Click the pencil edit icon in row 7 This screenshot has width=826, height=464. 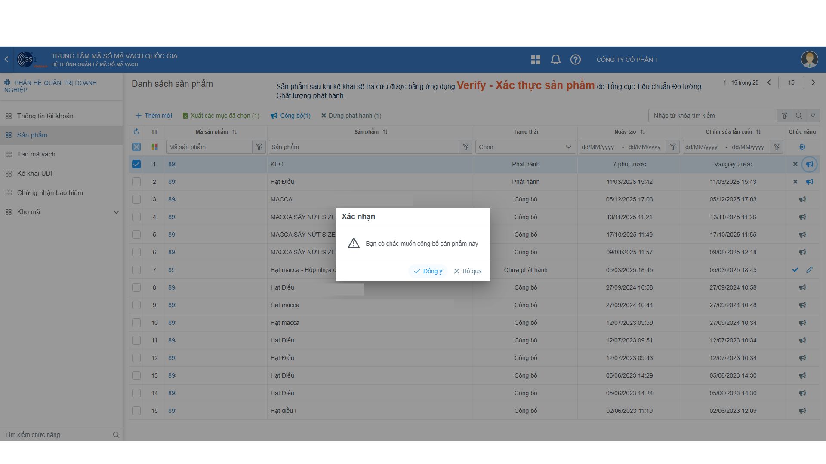(x=809, y=270)
